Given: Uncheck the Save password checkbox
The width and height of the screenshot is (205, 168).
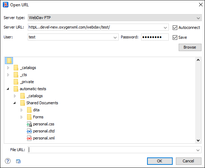Looking at the screenshot, I should (175, 37).
